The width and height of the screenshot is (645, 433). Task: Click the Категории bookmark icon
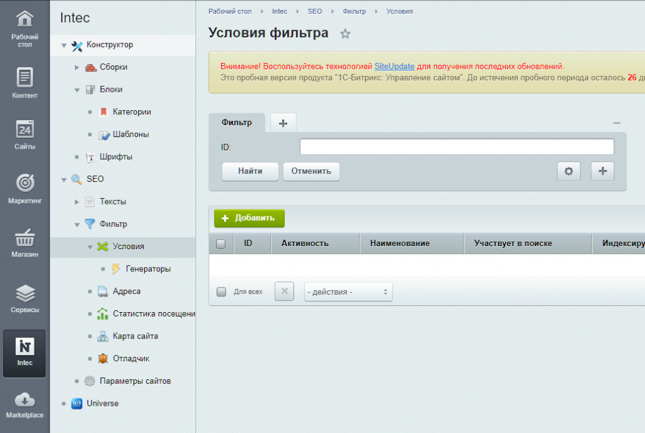[x=104, y=112]
